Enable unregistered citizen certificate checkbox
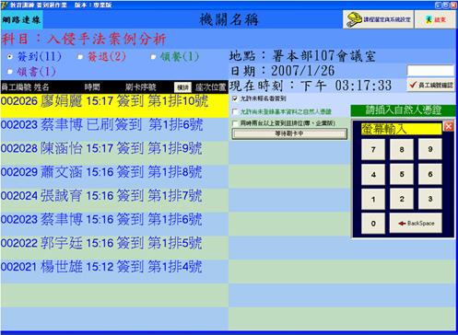This screenshot has width=458, height=335. click(235, 111)
